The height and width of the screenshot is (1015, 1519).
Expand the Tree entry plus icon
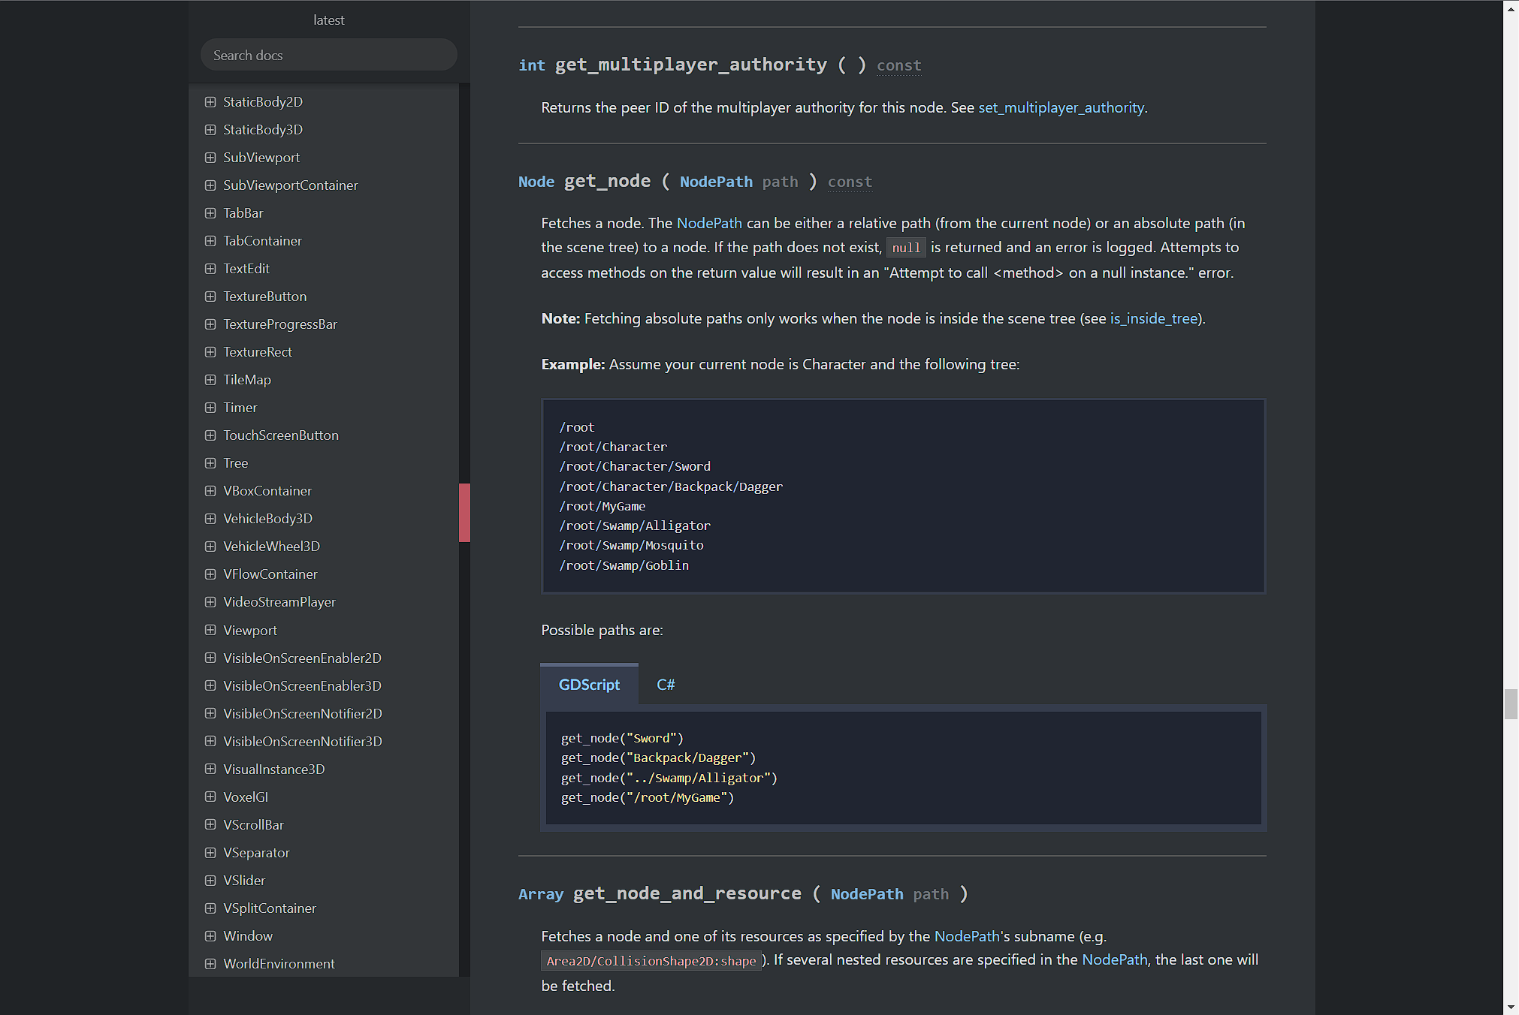click(210, 463)
